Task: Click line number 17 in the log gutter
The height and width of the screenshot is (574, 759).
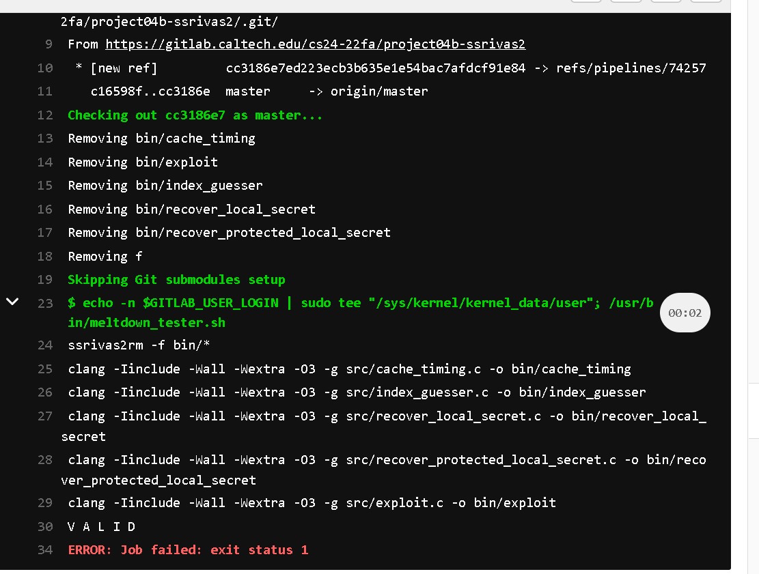Action: click(x=45, y=233)
